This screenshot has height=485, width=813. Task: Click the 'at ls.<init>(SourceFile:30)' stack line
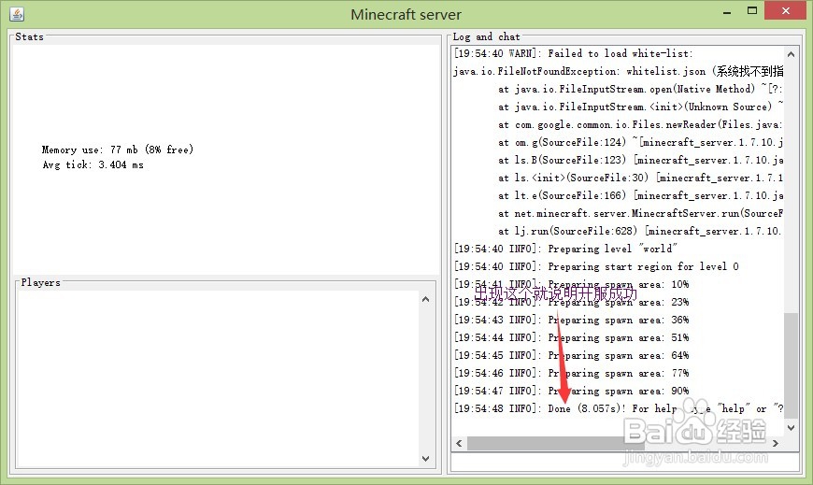640,178
